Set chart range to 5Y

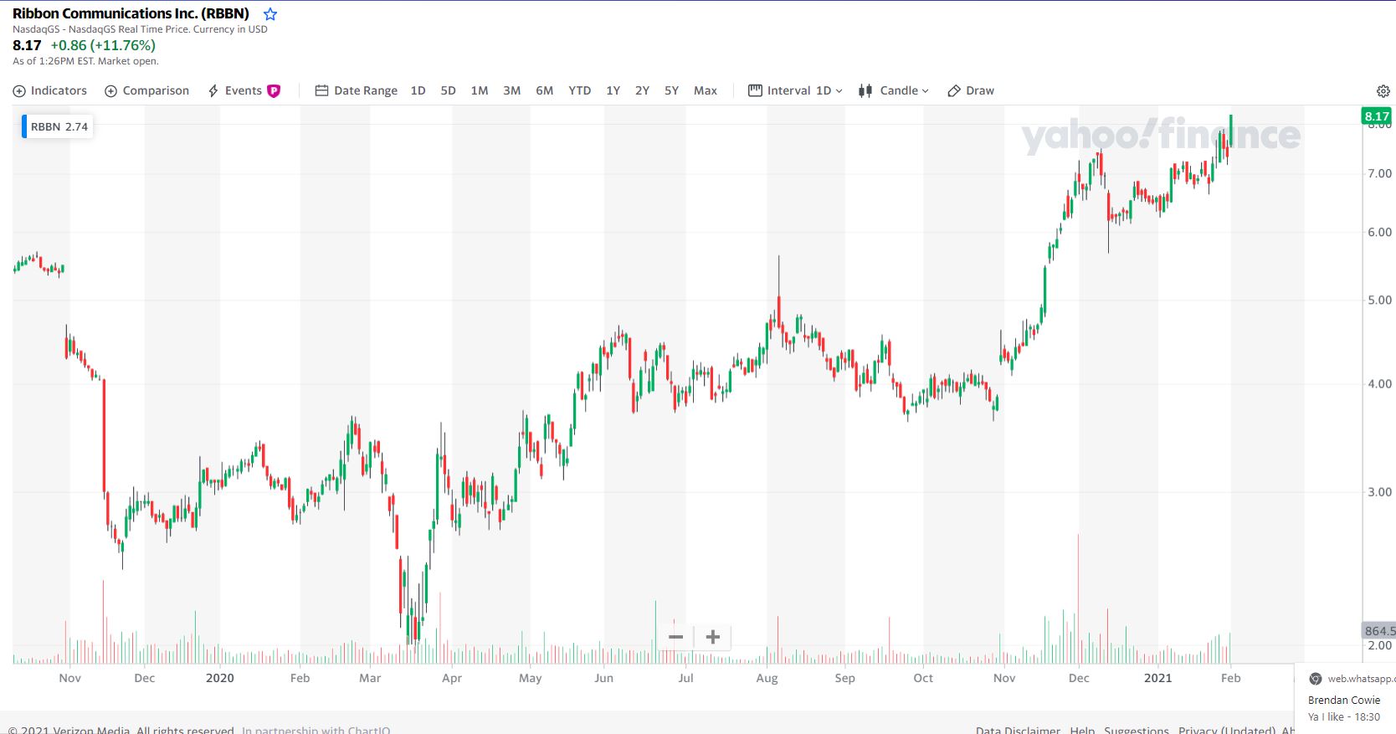pyautogui.click(x=671, y=91)
